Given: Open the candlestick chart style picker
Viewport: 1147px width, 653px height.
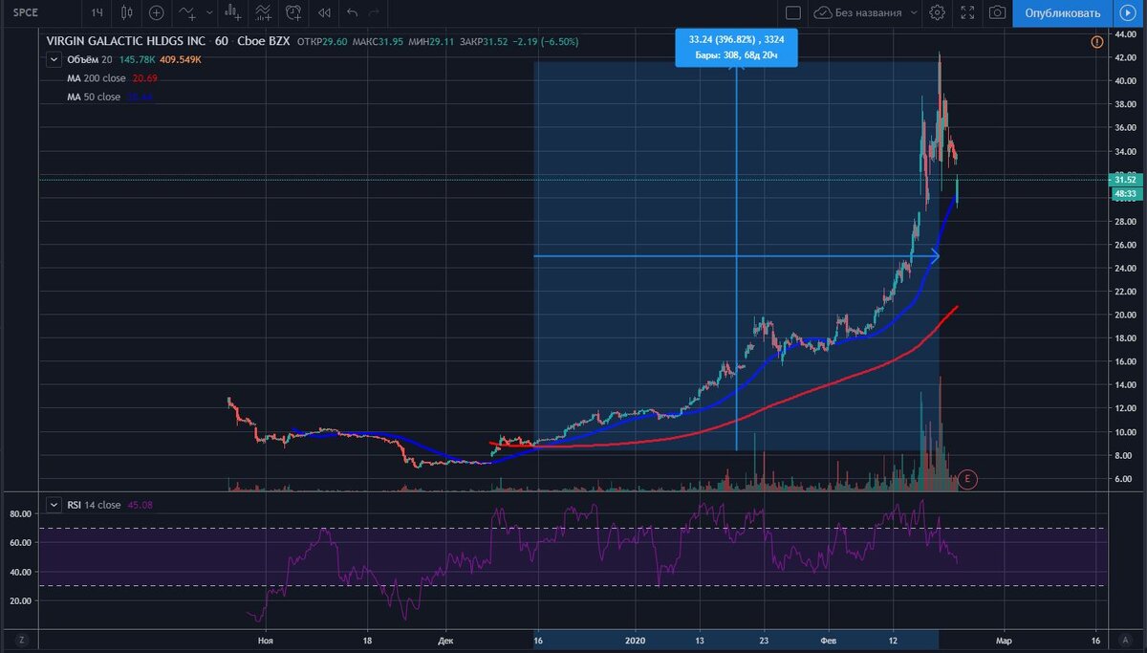Looking at the screenshot, I should 127,13.
